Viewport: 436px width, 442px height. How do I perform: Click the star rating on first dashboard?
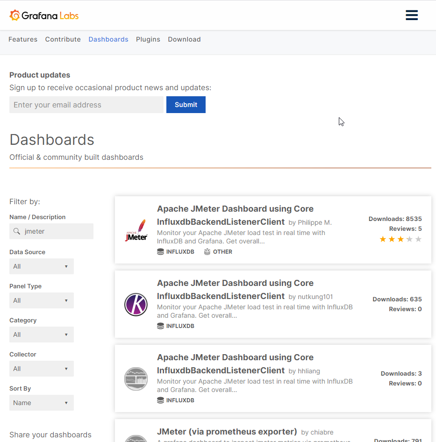pyautogui.click(x=400, y=239)
